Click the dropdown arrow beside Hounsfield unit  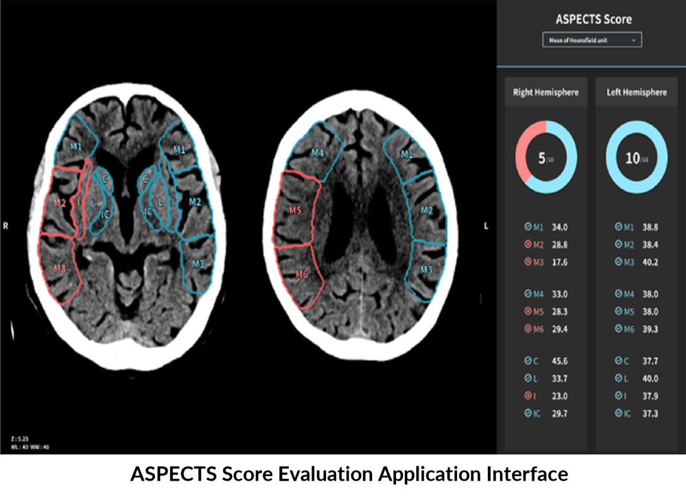pos(633,40)
